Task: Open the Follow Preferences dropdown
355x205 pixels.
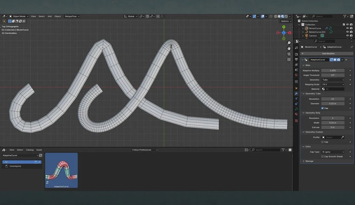Action: (x=145, y=150)
